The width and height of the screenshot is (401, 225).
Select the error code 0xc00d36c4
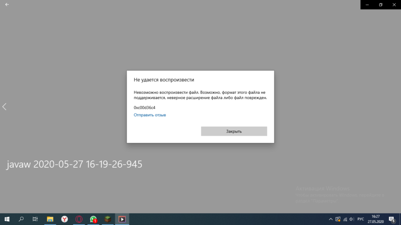pos(144,107)
